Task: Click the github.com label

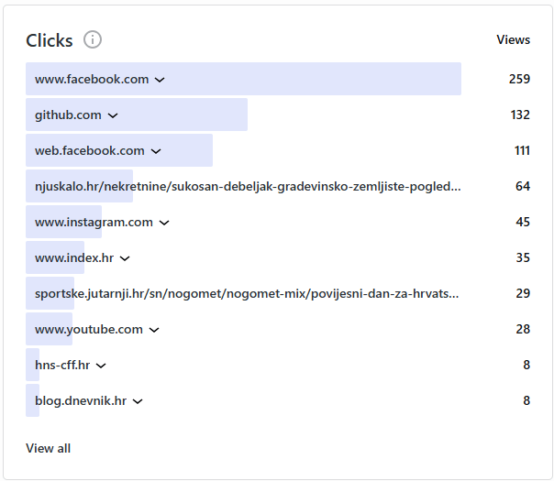Action: pos(68,115)
